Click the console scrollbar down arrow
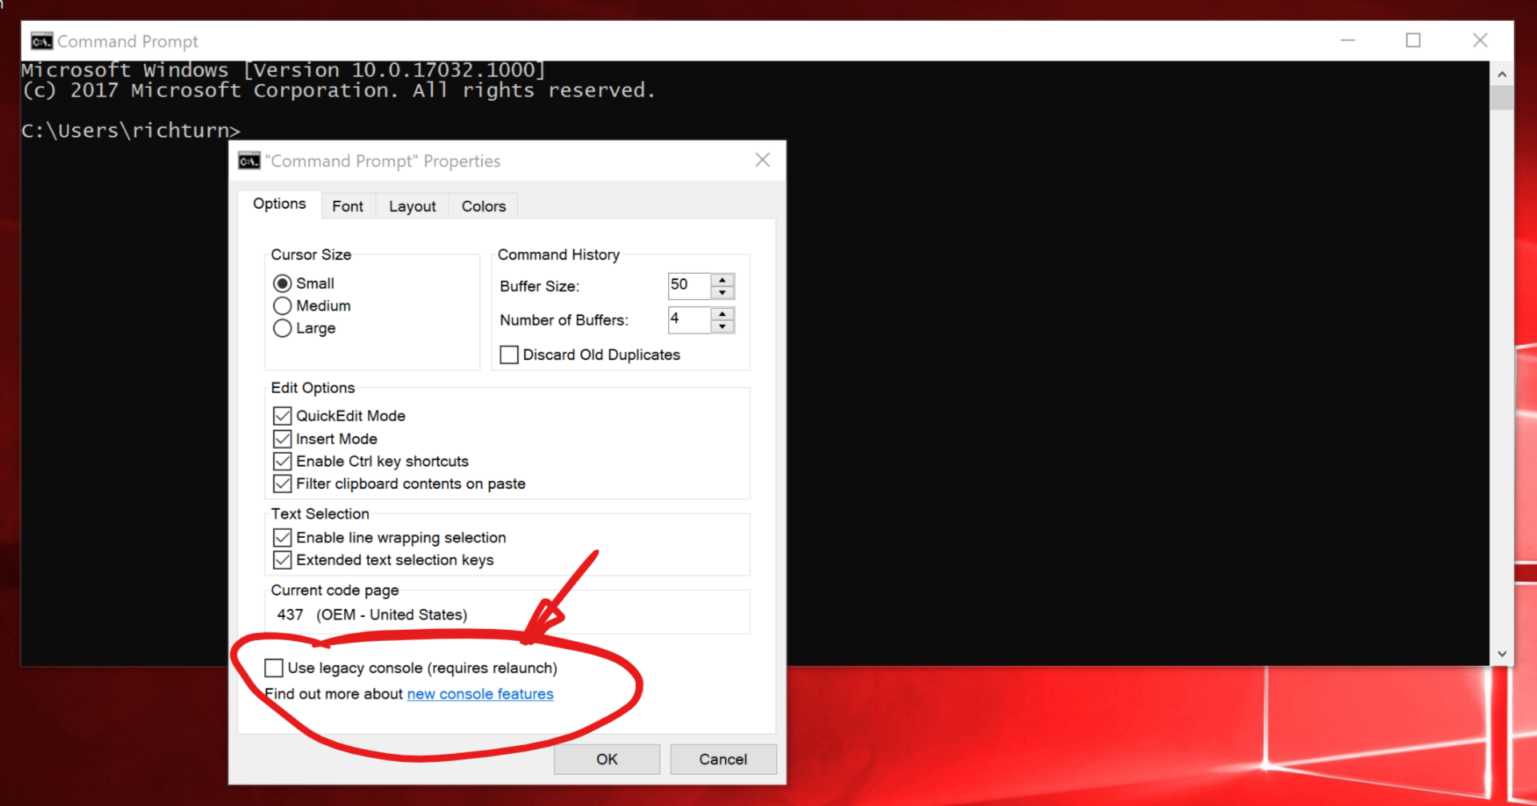The height and width of the screenshot is (806, 1537). click(1502, 653)
